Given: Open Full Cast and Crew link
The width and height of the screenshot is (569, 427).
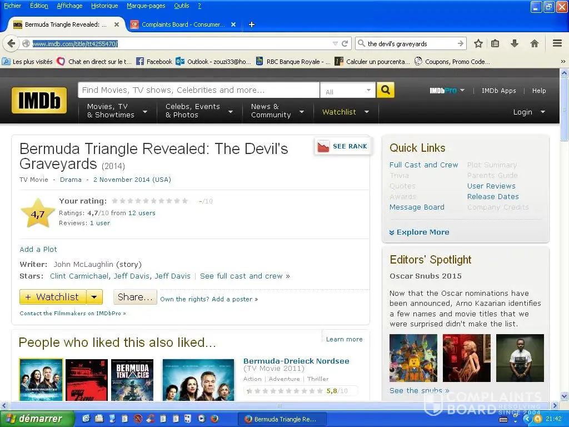Looking at the screenshot, I should click(x=423, y=165).
